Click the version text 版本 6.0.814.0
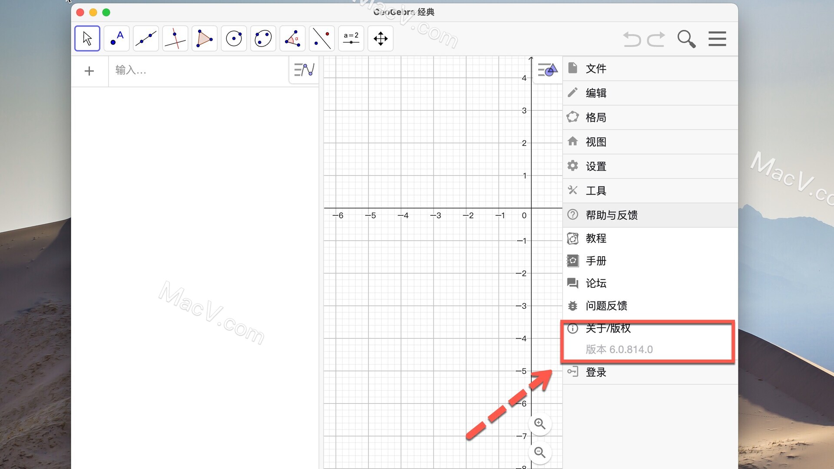 pyautogui.click(x=619, y=350)
